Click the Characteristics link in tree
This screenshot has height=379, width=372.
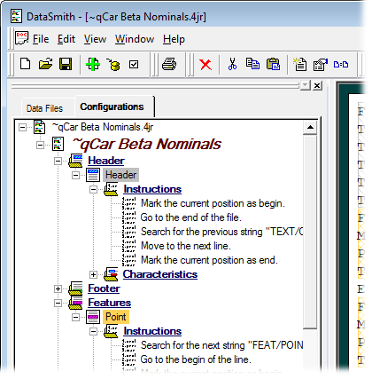pos(160,274)
